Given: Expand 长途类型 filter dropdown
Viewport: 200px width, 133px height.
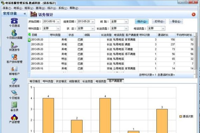Looking at the screenshot, I should (x=126, y=28).
